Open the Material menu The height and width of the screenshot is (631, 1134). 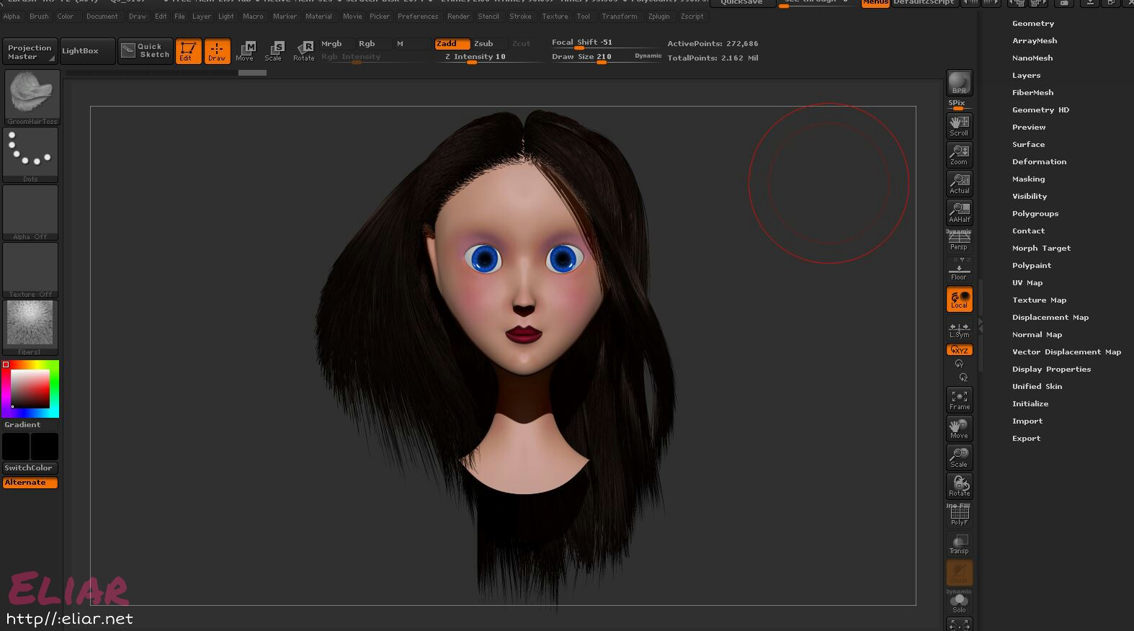(318, 16)
